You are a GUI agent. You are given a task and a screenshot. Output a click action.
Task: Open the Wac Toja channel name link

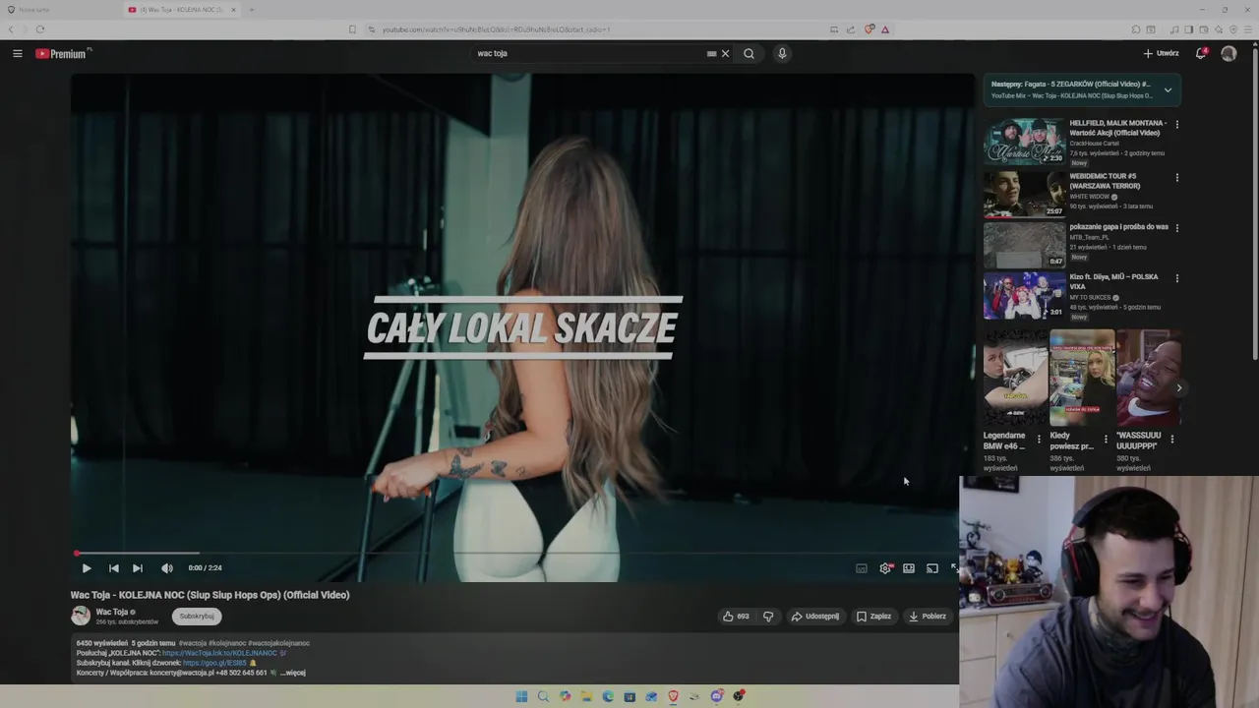tap(112, 612)
